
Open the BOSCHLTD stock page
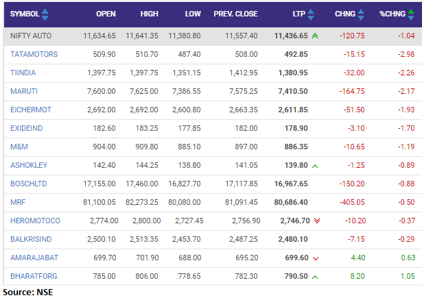[29, 184]
